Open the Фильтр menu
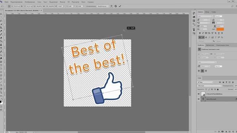Screen dimensions: 237x133 [63, 2]
